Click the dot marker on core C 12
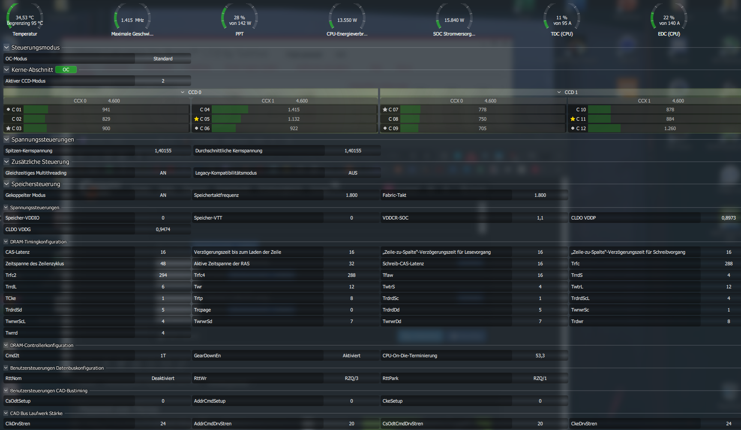This screenshot has height=430, width=741. (x=573, y=128)
